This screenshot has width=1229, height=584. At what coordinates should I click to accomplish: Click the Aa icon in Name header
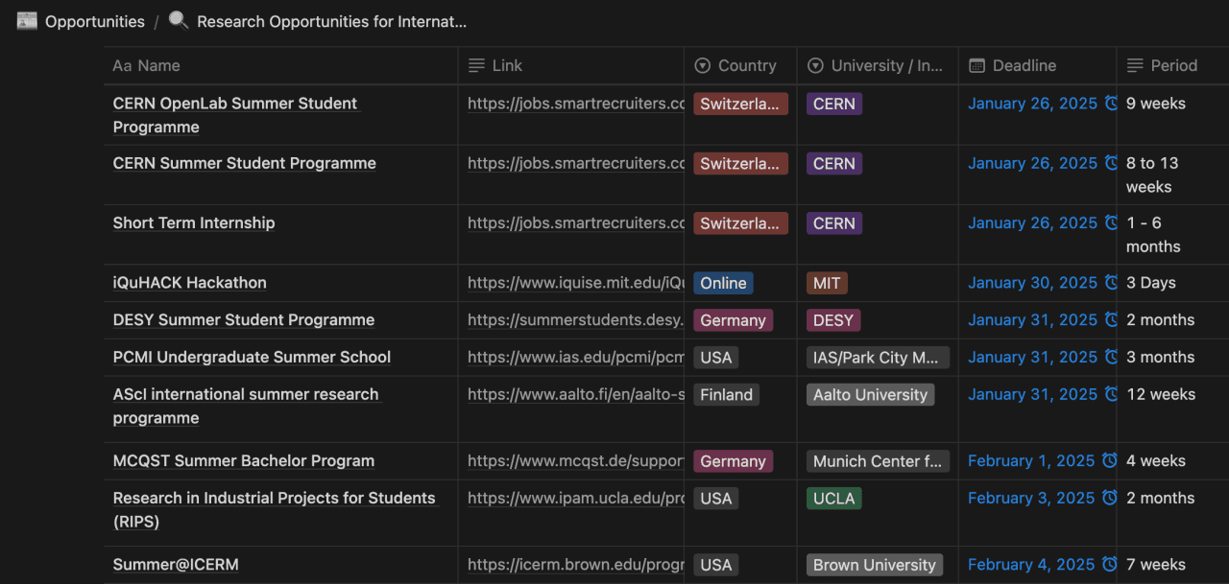[122, 65]
